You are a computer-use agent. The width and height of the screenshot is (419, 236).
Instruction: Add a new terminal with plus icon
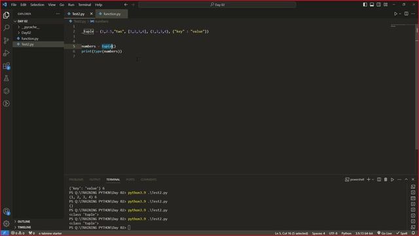click(369, 180)
